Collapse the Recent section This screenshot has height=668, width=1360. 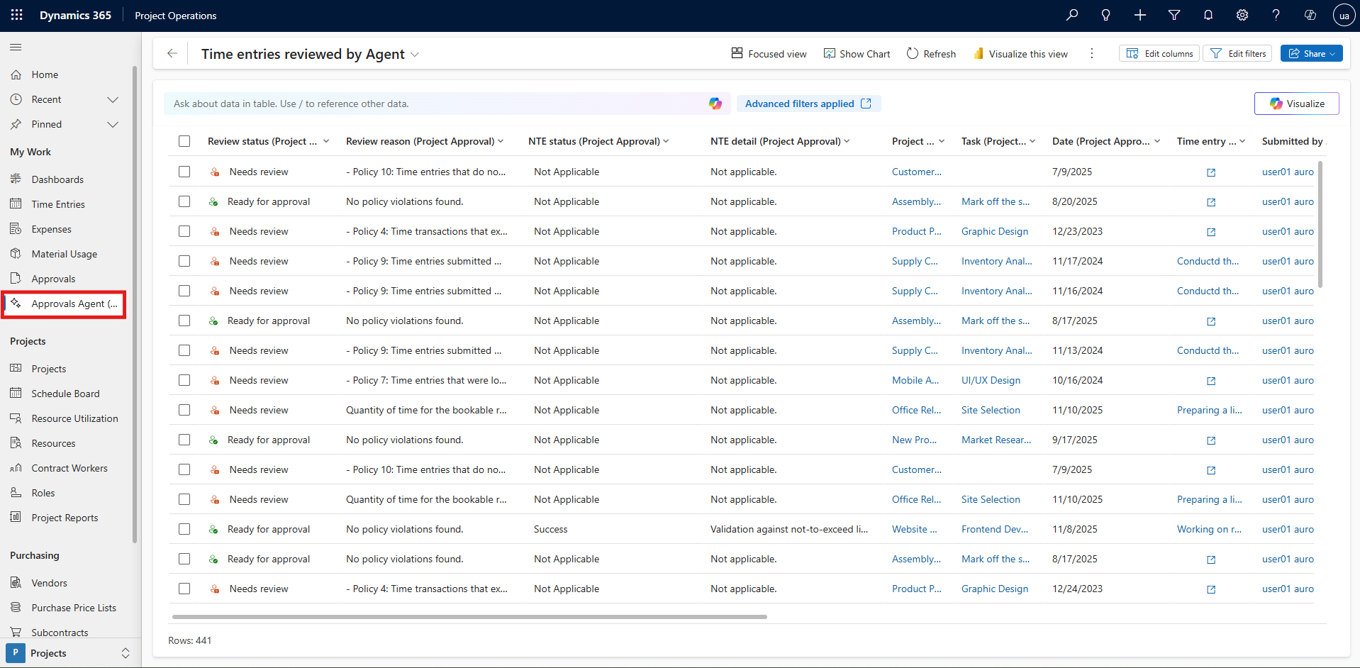113,99
